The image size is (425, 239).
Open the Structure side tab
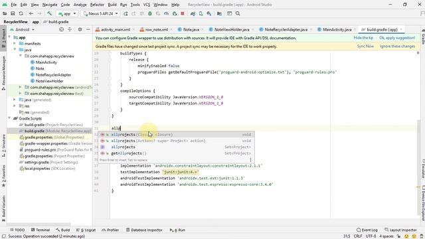pos(3,145)
